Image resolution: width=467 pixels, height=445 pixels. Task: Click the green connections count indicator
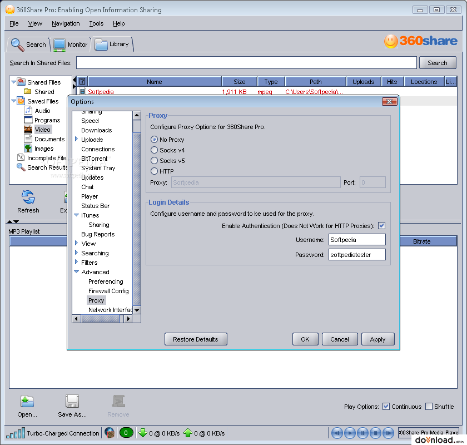click(126, 433)
